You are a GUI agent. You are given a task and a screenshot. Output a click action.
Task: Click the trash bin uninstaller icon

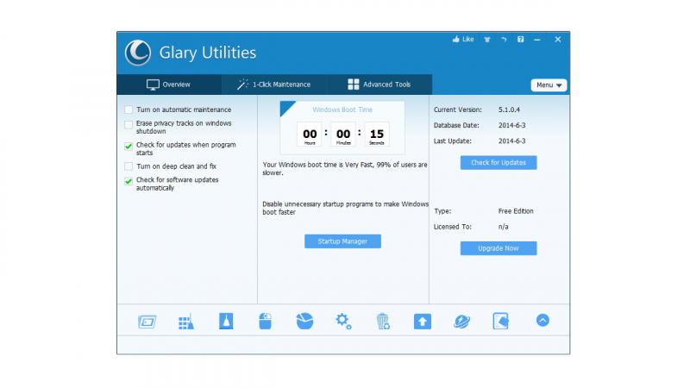coord(383,322)
